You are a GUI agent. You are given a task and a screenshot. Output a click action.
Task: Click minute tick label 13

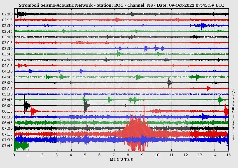tap(200, 155)
